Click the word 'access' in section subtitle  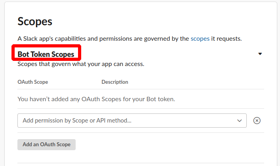[x=134, y=64]
